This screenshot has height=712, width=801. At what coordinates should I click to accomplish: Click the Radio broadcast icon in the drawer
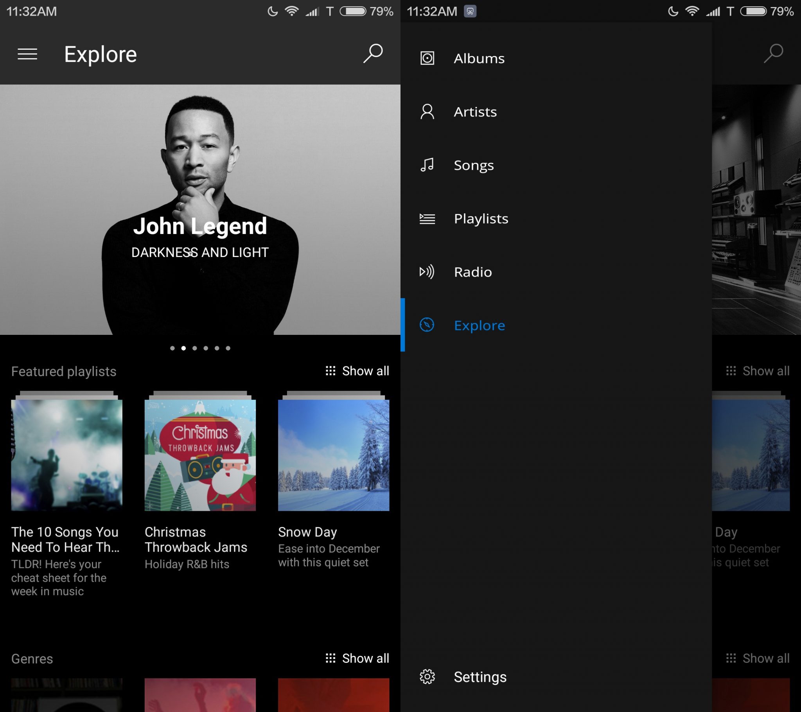click(427, 272)
